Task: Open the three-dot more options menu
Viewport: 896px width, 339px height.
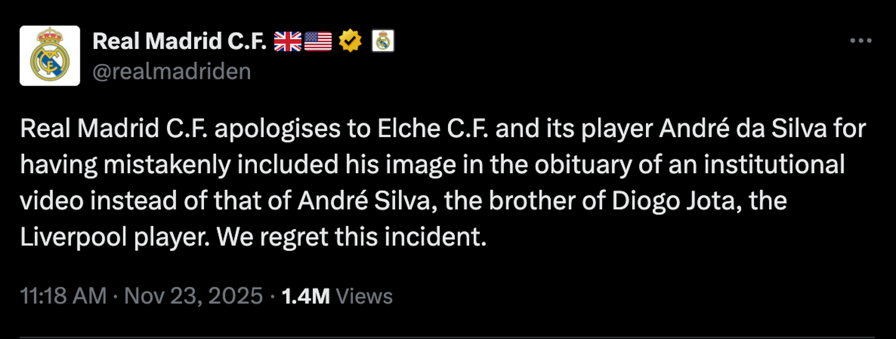Action: click(861, 41)
